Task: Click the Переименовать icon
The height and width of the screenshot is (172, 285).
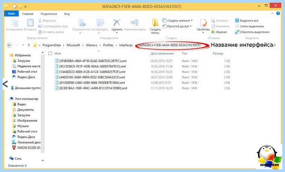Action: pos(135,23)
